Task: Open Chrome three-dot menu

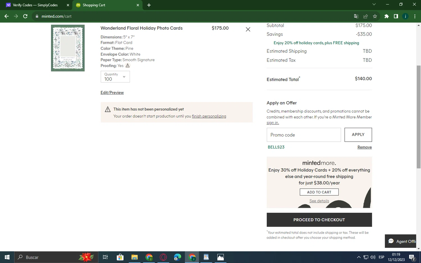Action: 415,16
